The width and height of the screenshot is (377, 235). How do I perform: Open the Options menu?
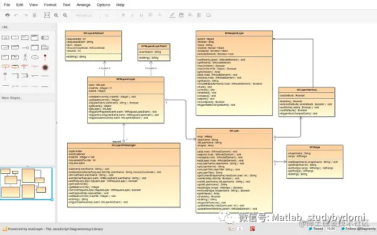coord(103,5)
